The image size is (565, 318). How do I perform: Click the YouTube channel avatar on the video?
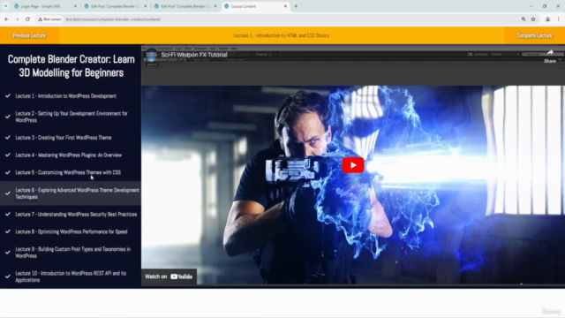click(x=151, y=55)
